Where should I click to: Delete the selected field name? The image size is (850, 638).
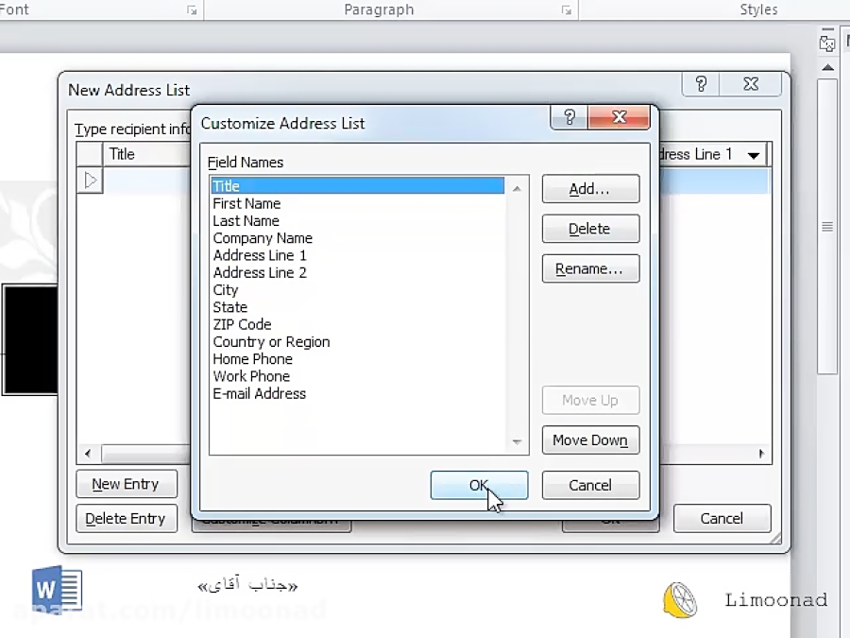[590, 229]
